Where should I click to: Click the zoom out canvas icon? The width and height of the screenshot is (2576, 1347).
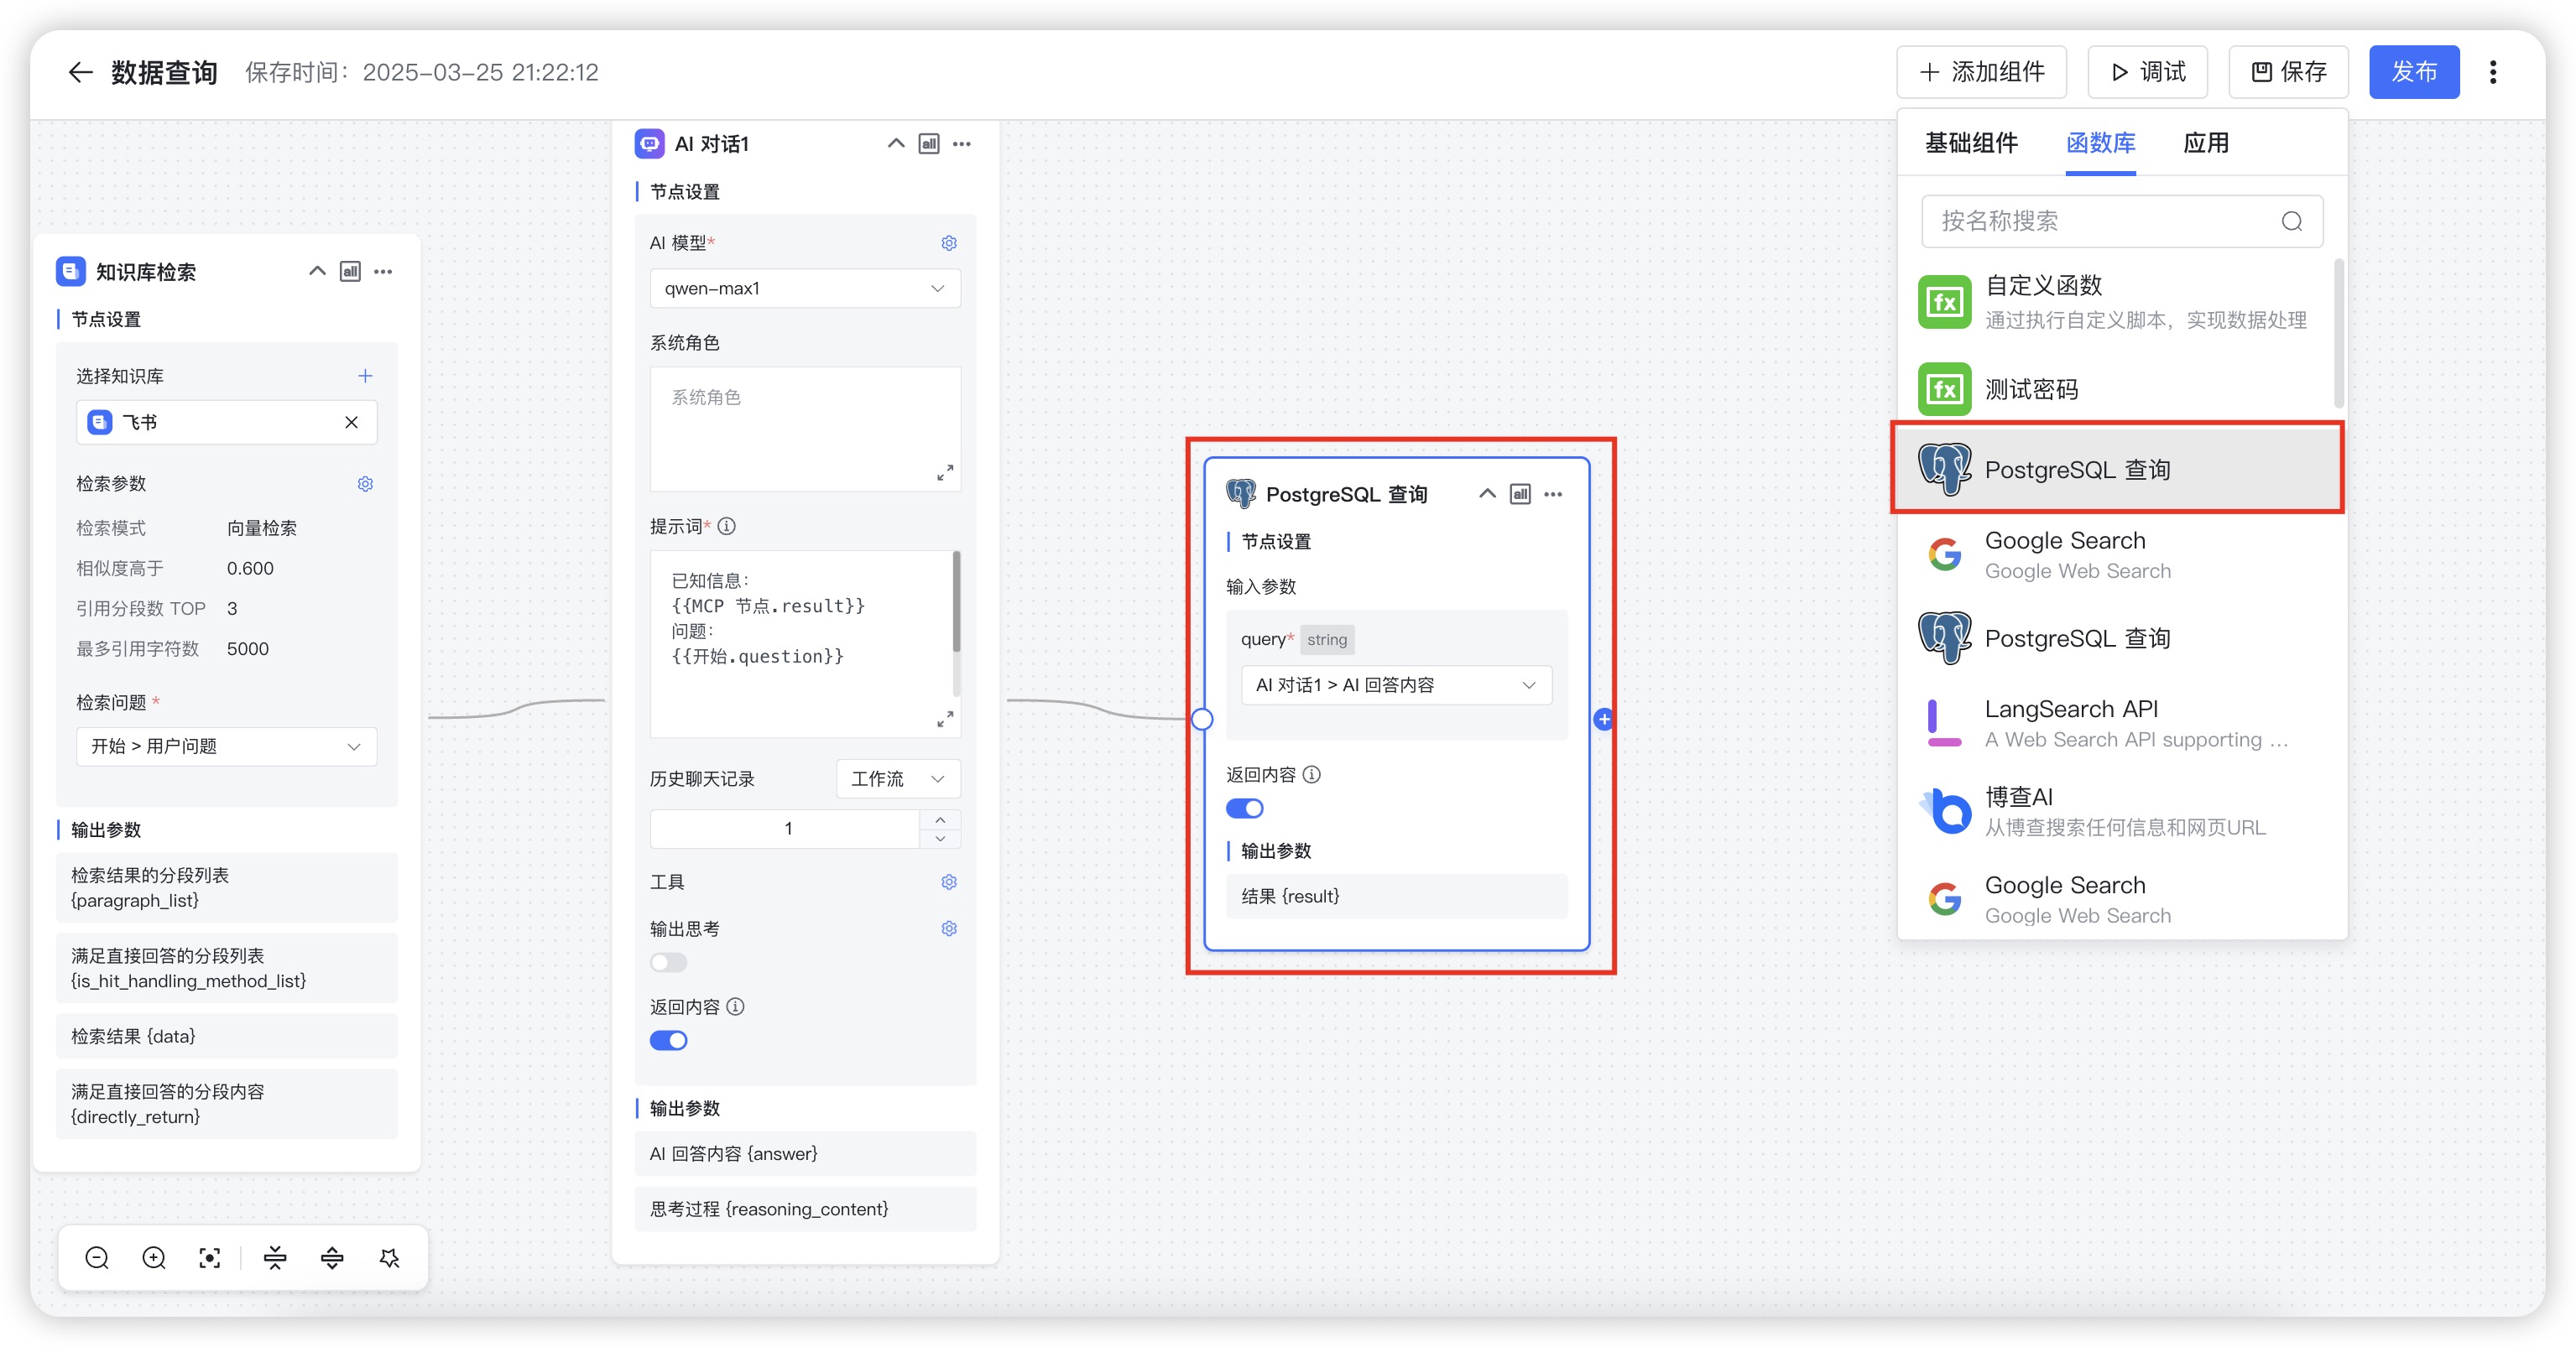tap(97, 1258)
